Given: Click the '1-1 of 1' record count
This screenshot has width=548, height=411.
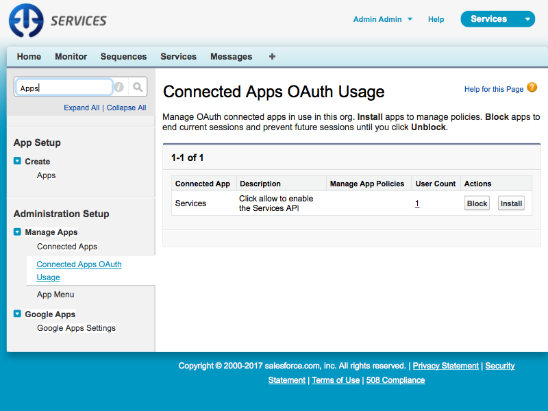Looking at the screenshot, I should click(x=187, y=158).
